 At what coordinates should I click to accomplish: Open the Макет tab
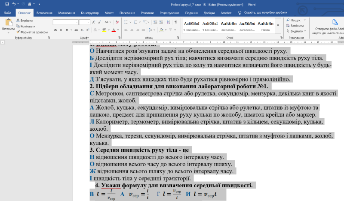(109, 13)
